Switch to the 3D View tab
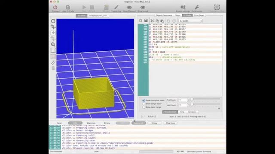The image size is (275, 154). click(x=82, y=15)
